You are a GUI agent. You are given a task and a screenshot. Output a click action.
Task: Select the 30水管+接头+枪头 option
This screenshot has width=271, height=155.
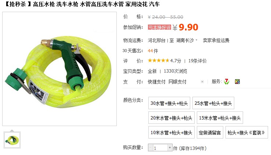coord(169,103)
